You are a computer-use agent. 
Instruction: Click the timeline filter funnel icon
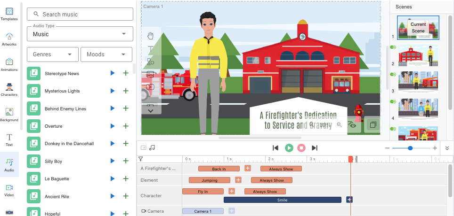tap(140, 159)
